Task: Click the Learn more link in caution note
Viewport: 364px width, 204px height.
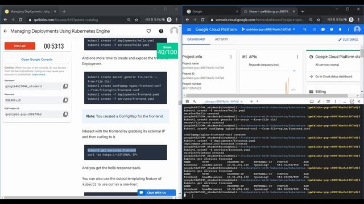Action: coord(39,74)
